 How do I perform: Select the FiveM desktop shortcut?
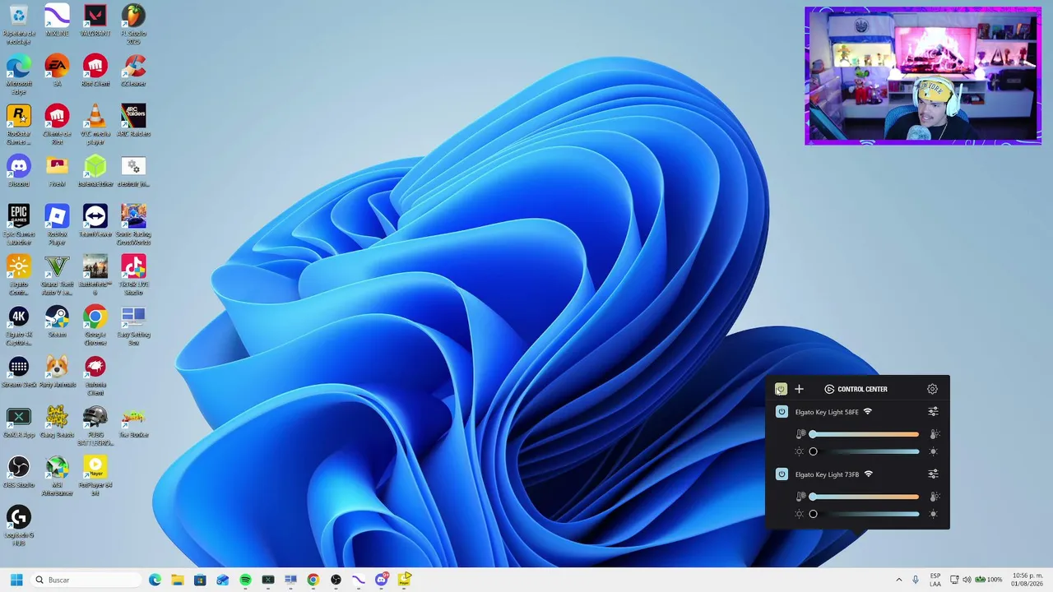(57, 171)
